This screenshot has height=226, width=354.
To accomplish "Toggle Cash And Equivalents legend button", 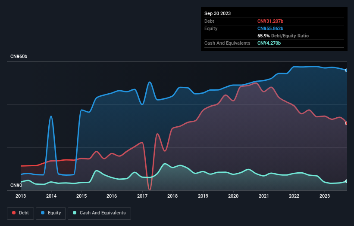I will (x=99, y=213).
